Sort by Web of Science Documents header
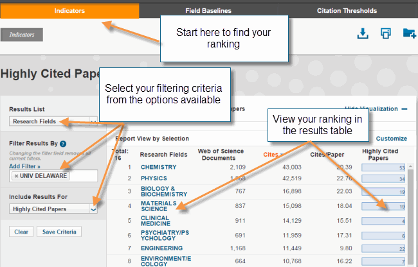This screenshot has width=418, height=267. click(221, 155)
